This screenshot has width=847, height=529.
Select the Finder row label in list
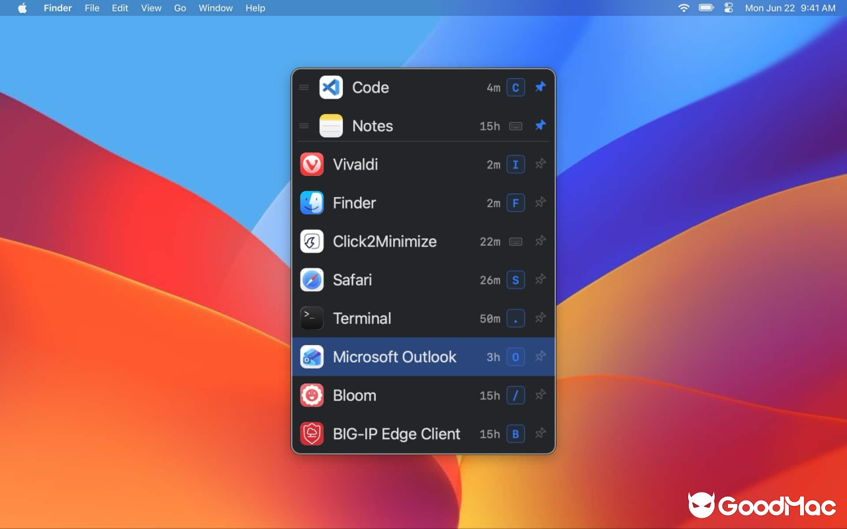354,203
